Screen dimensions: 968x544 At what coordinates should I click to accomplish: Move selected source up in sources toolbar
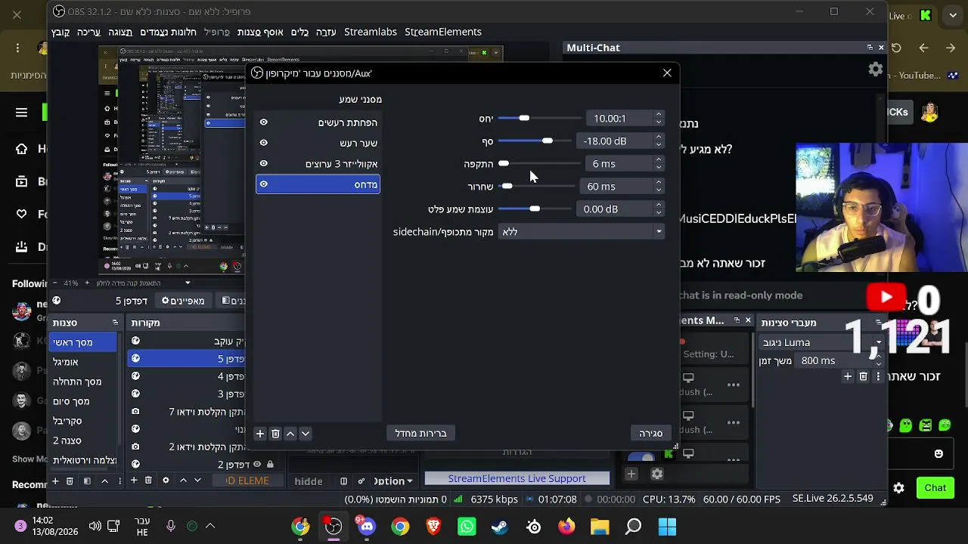[183, 481]
